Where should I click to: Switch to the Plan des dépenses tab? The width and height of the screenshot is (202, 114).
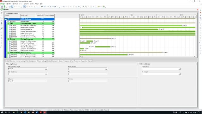tap(31, 61)
